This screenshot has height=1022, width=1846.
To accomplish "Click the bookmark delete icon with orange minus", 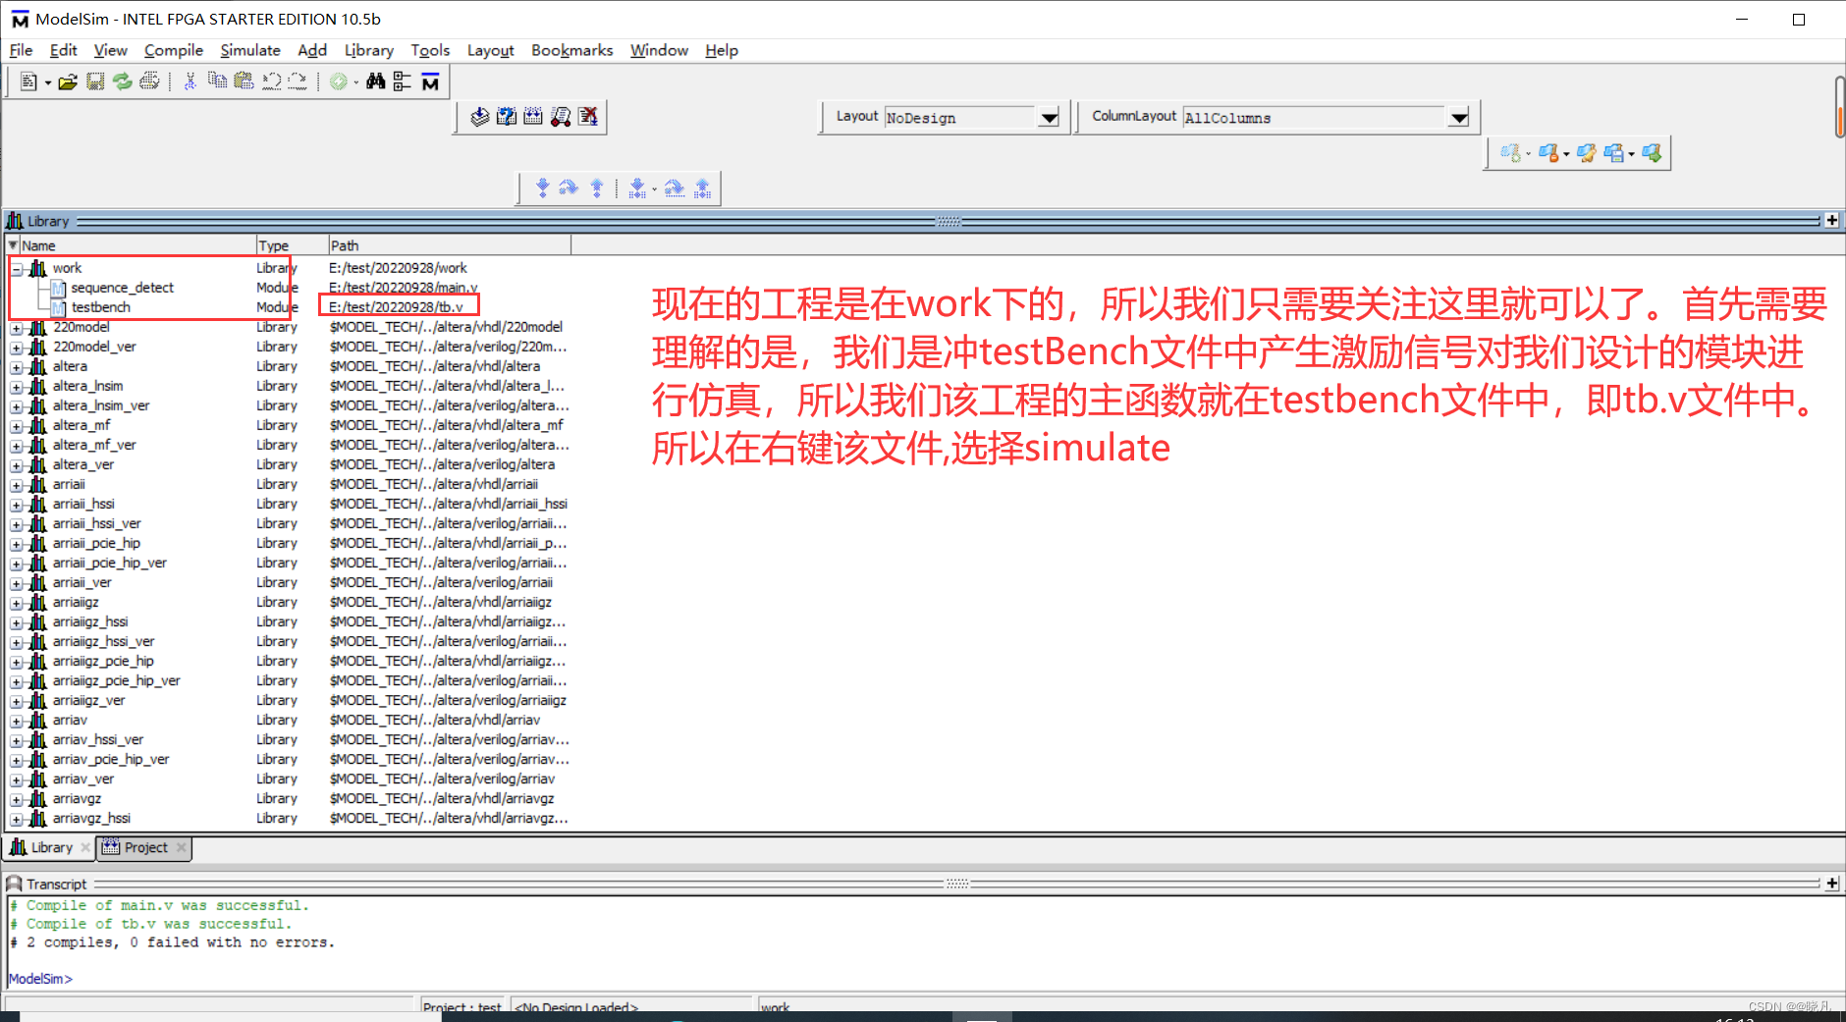I will pos(1548,153).
